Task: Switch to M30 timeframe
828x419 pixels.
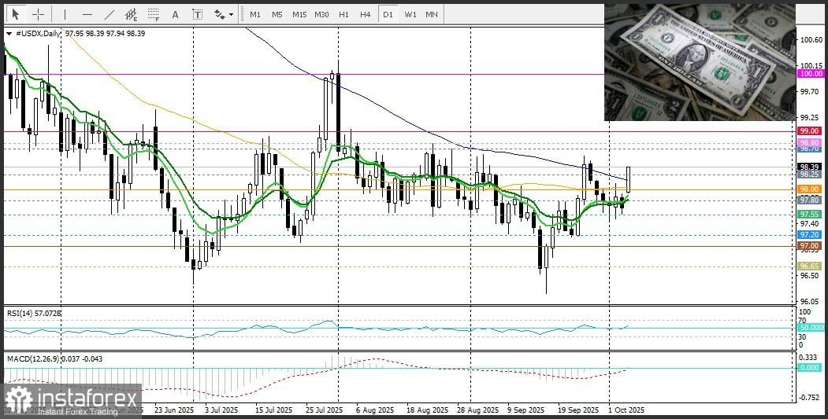Action: [x=321, y=14]
